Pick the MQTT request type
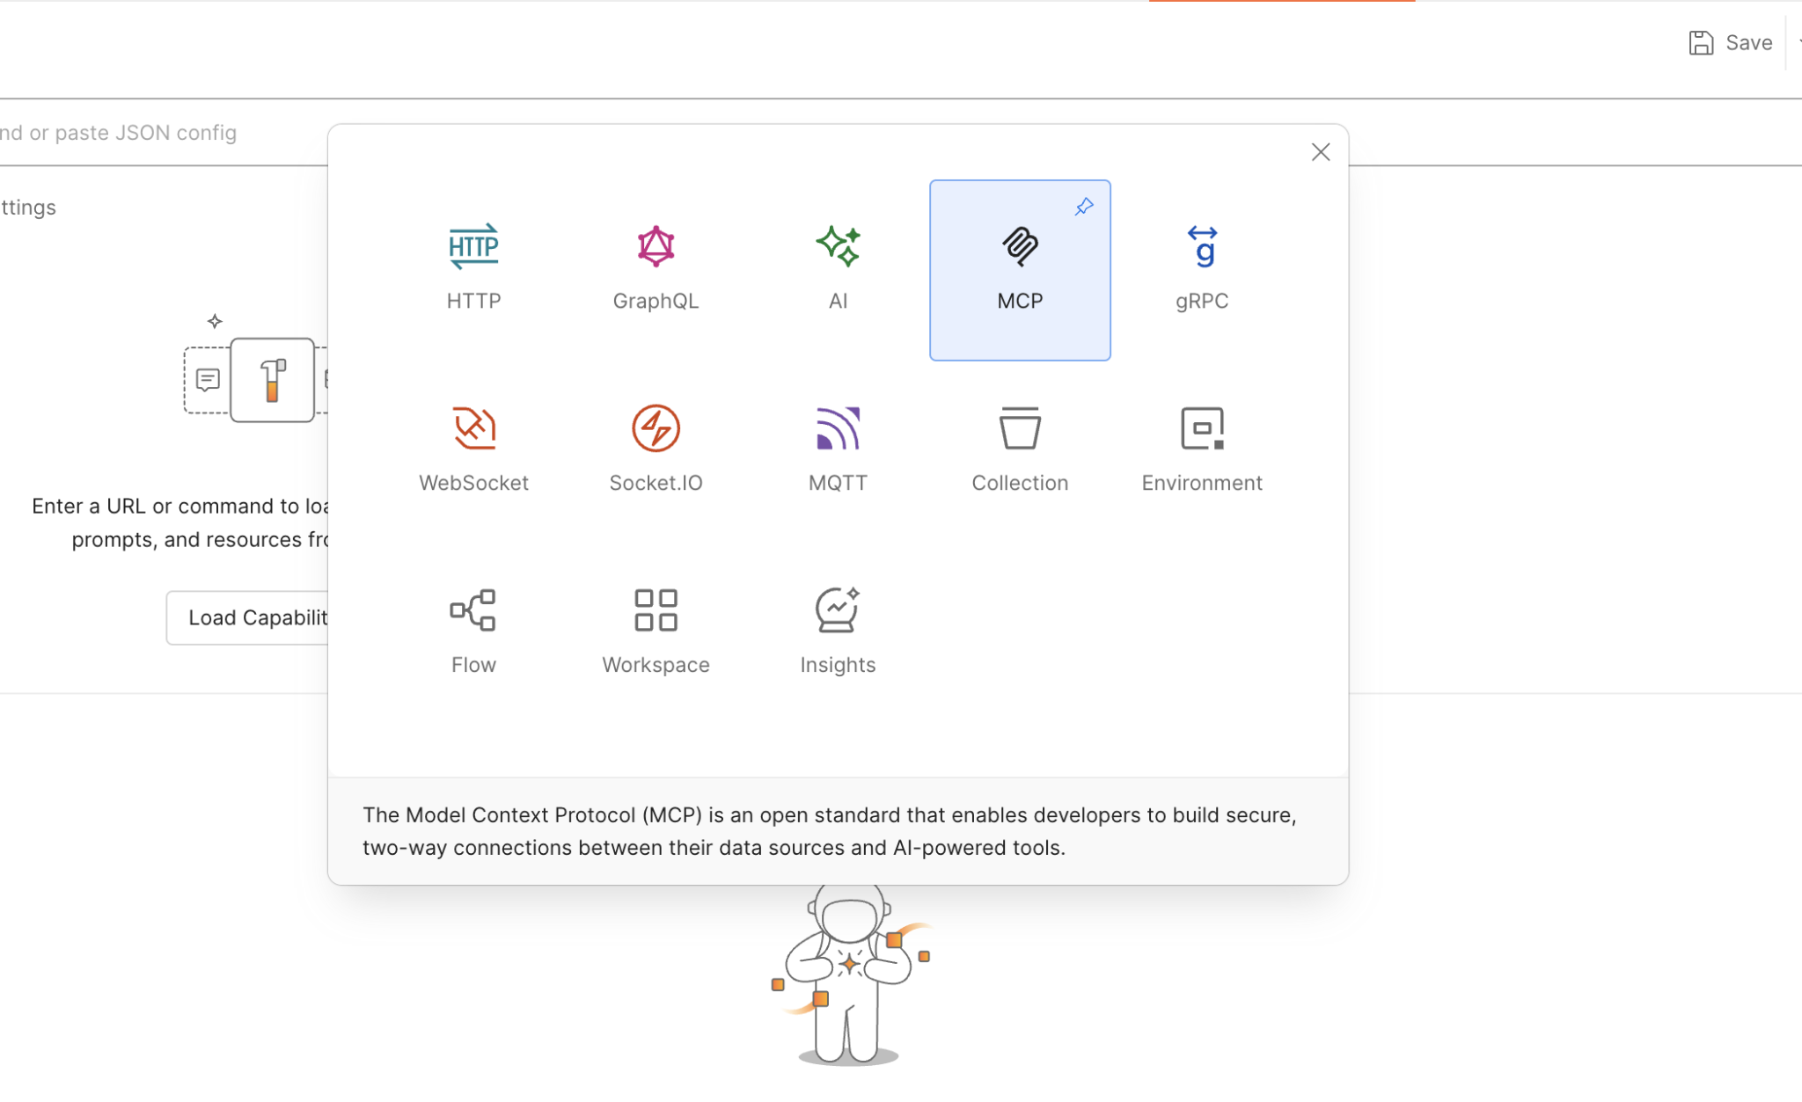Image resolution: width=1802 pixels, height=1102 pixels. [838, 452]
